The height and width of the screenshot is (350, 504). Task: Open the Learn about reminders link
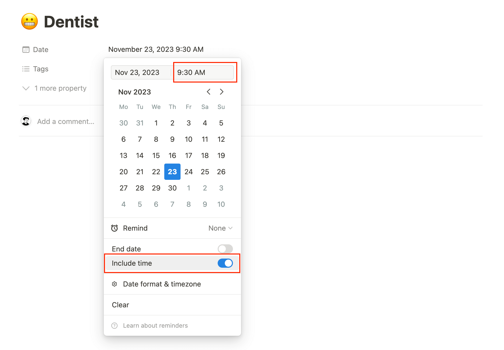point(155,325)
